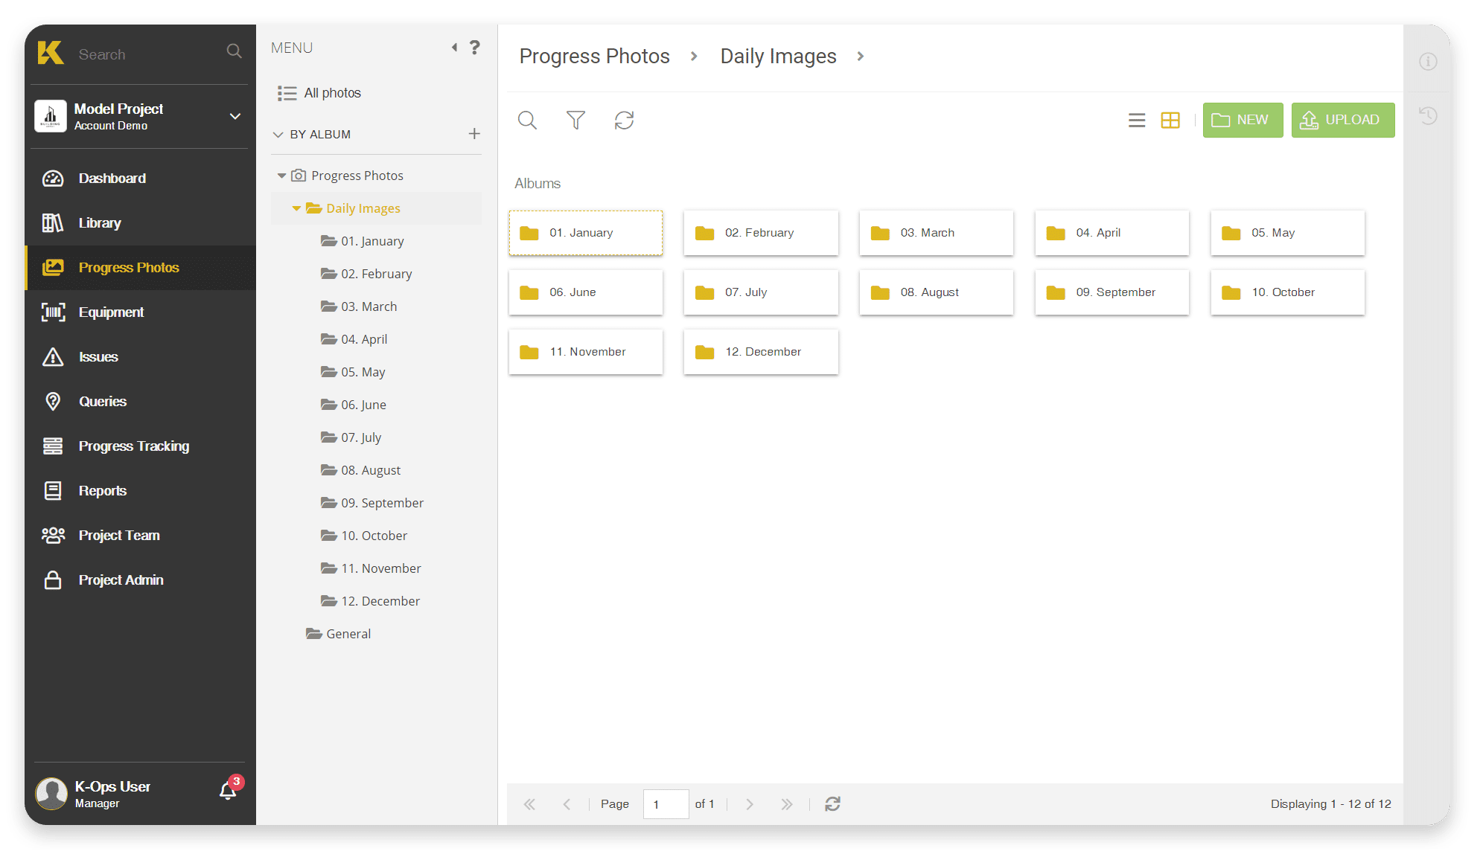Go to last page arrow
Image resolution: width=1483 pixels, height=857 pixels.
(x=787, y=804)
